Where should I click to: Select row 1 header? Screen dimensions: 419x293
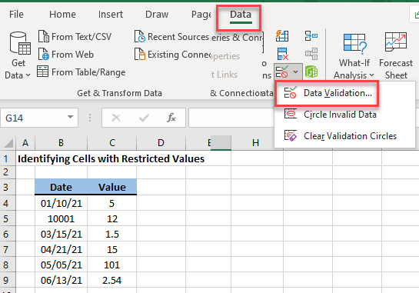click(8, 158)
